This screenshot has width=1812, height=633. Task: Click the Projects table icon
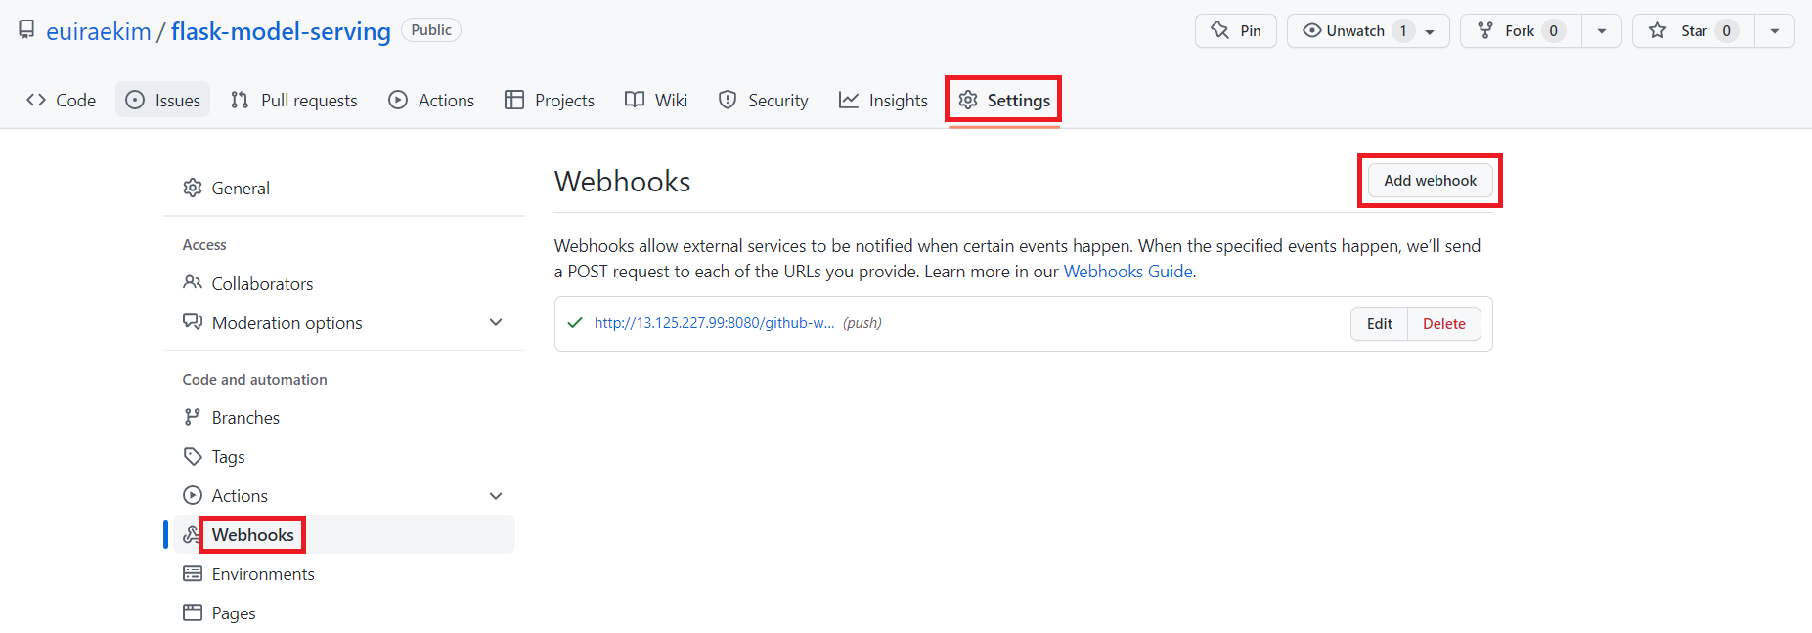tap(514, 100)
